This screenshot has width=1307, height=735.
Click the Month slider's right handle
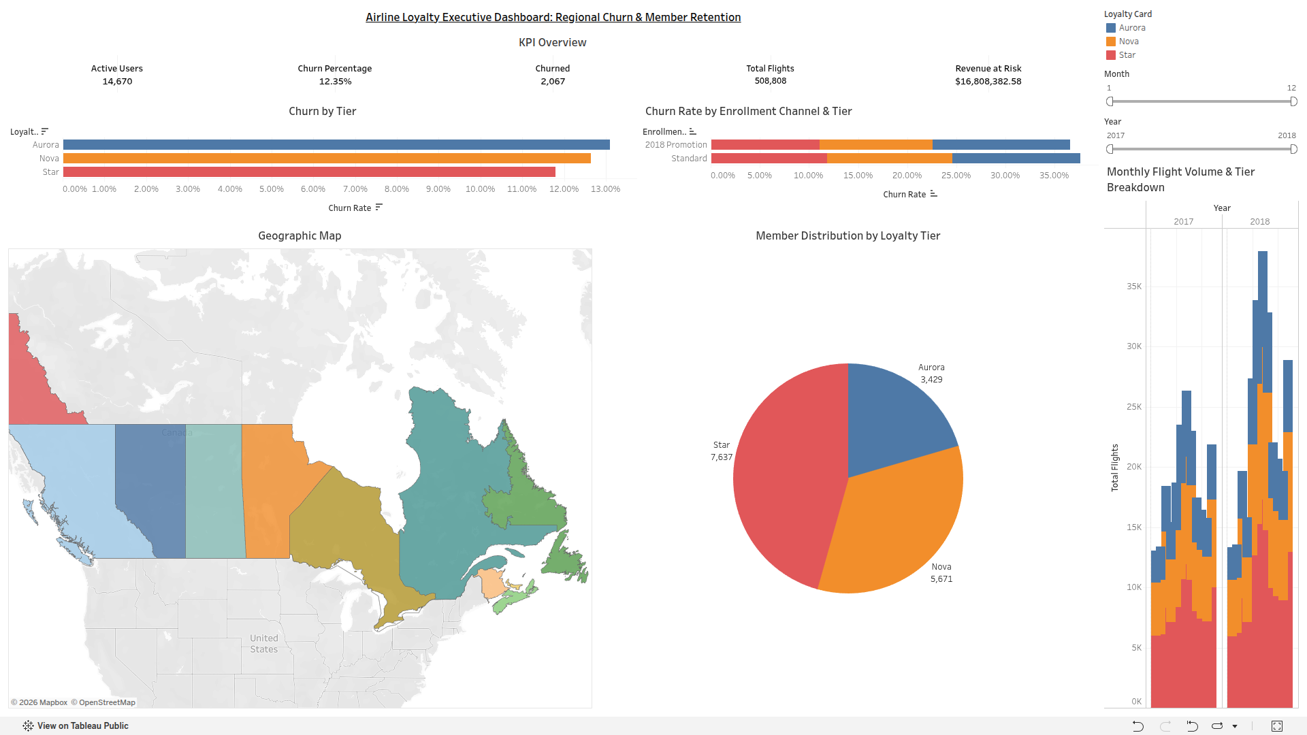point(1293,101)
